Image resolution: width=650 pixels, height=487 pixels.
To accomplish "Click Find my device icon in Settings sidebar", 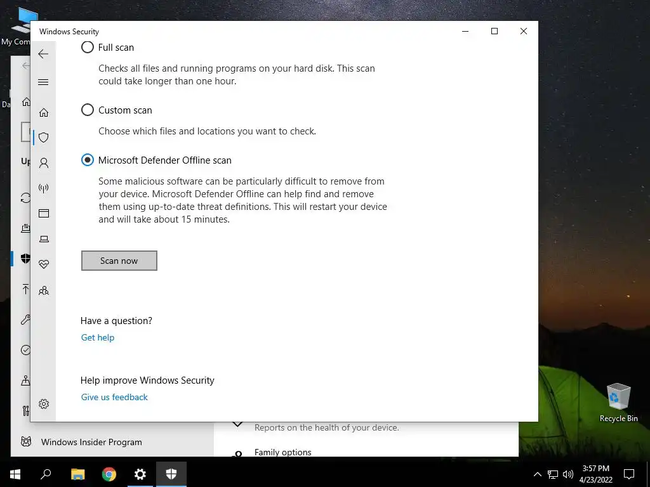I will coord(25,380).
